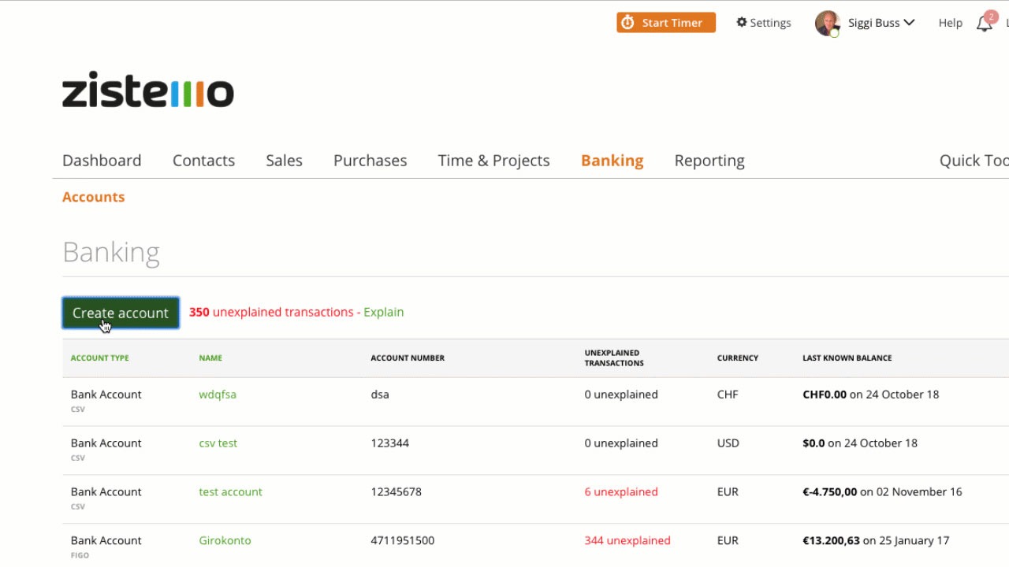This screenshot has height=567, width=1009.
Task: Click the Last Known Balance column header
Action: [847, 358]
